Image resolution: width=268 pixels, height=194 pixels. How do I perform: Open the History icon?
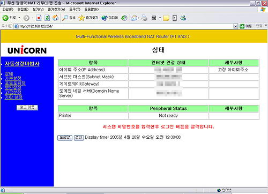tap(124, 18)
